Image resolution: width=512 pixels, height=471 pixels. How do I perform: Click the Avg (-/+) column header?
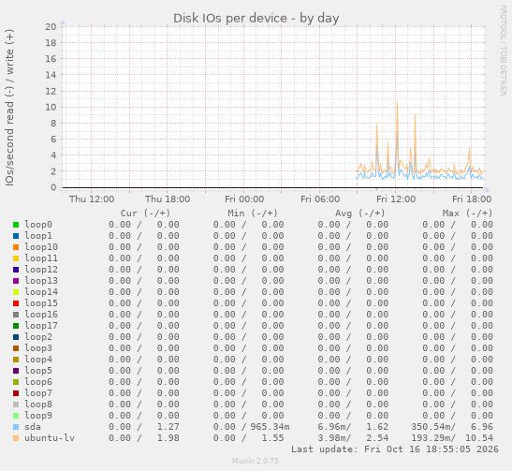coord(359,213)
